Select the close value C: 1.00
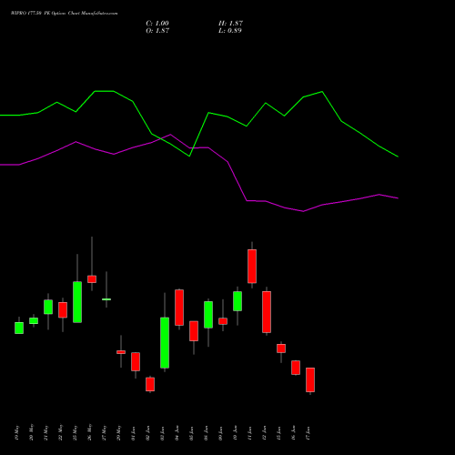 tap(157, 24)
